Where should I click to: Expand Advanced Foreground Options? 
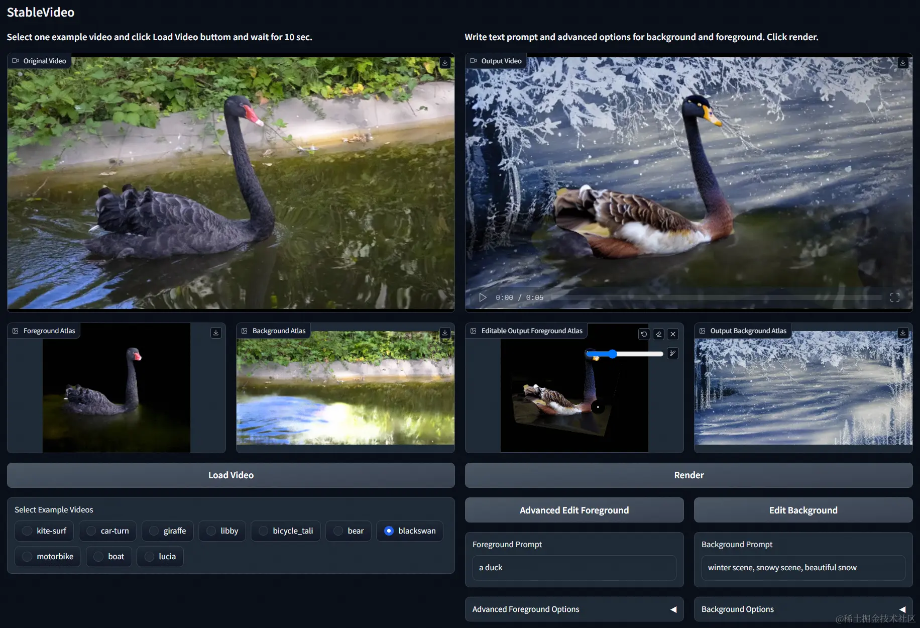coord(574,609)
